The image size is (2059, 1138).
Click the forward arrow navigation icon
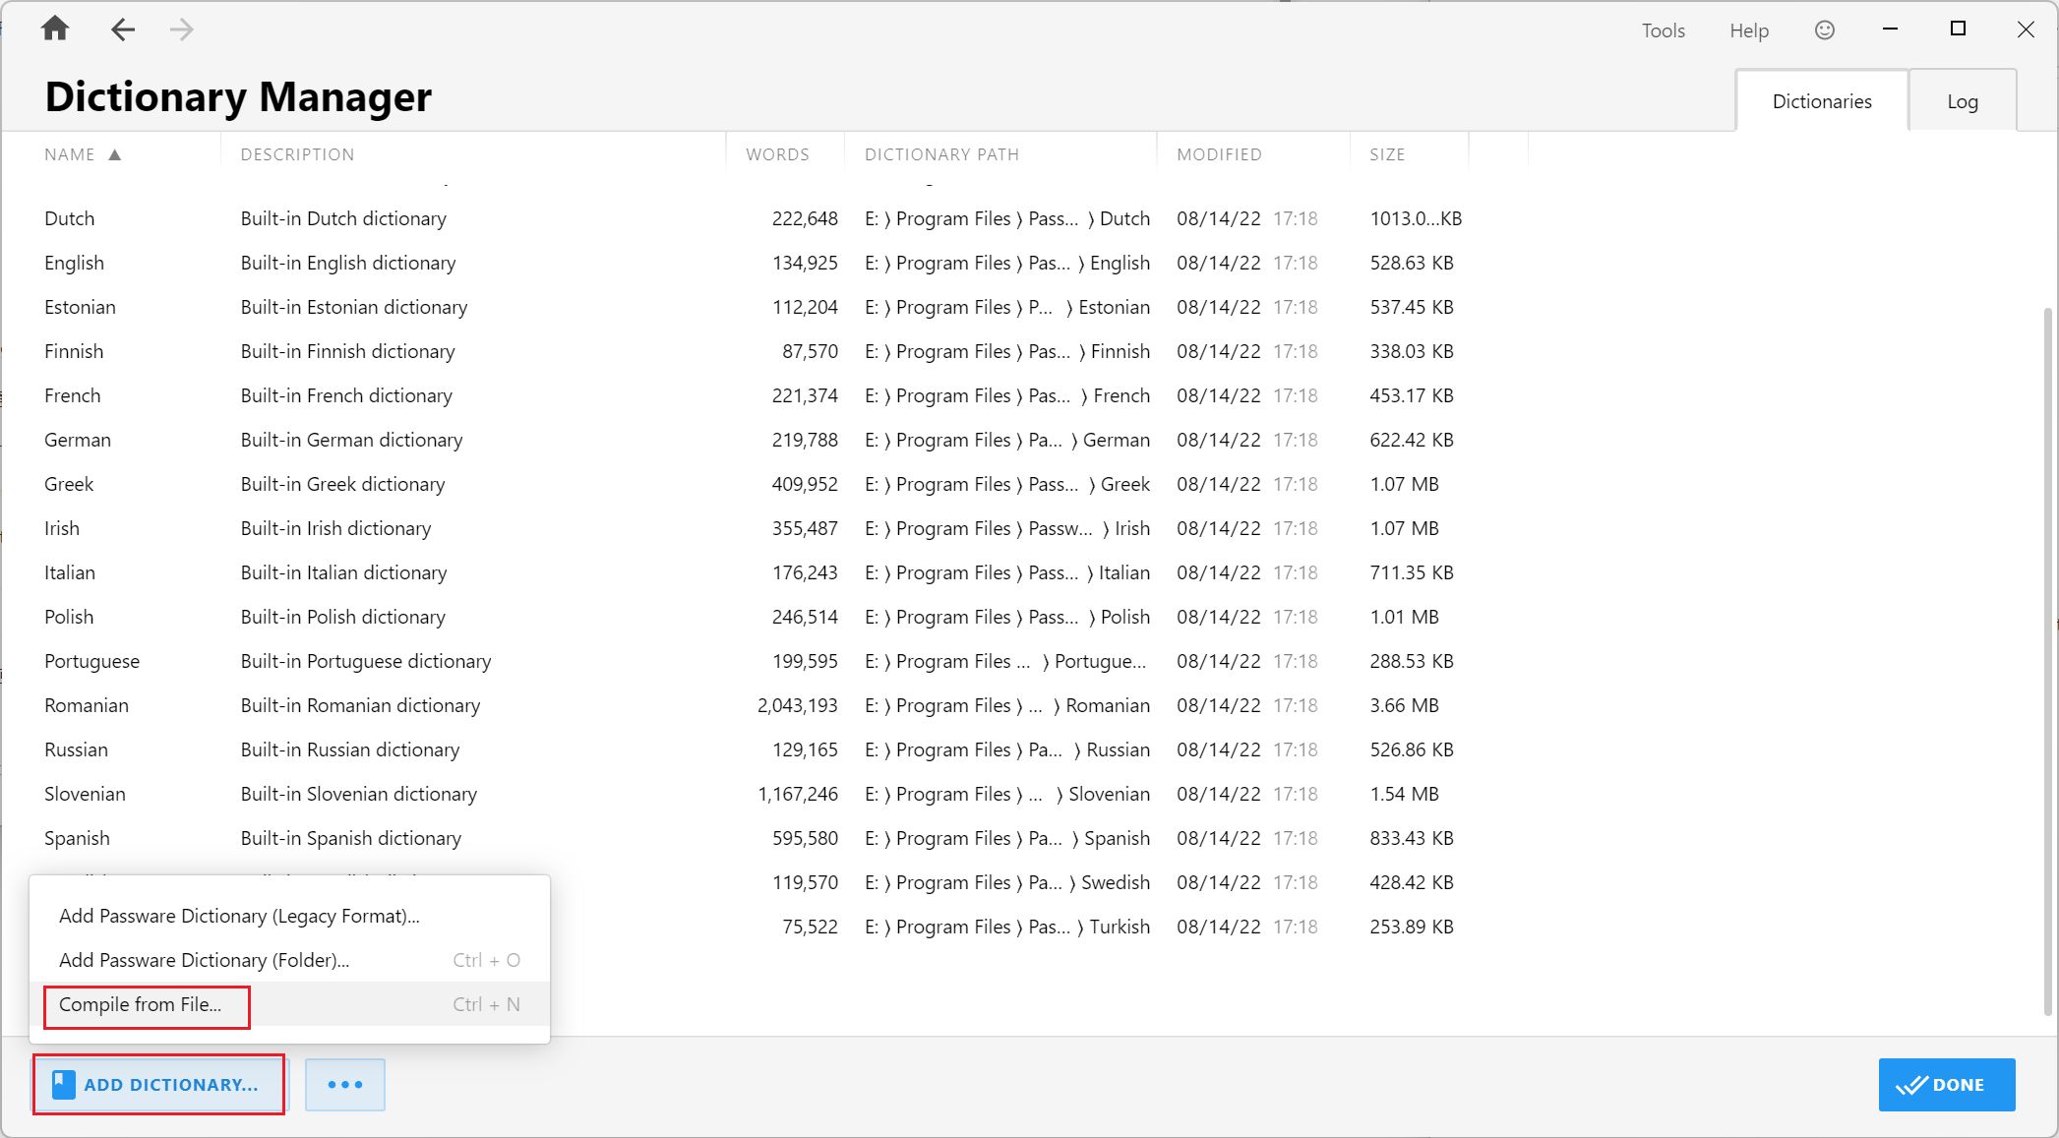click(x=181, y=30)
